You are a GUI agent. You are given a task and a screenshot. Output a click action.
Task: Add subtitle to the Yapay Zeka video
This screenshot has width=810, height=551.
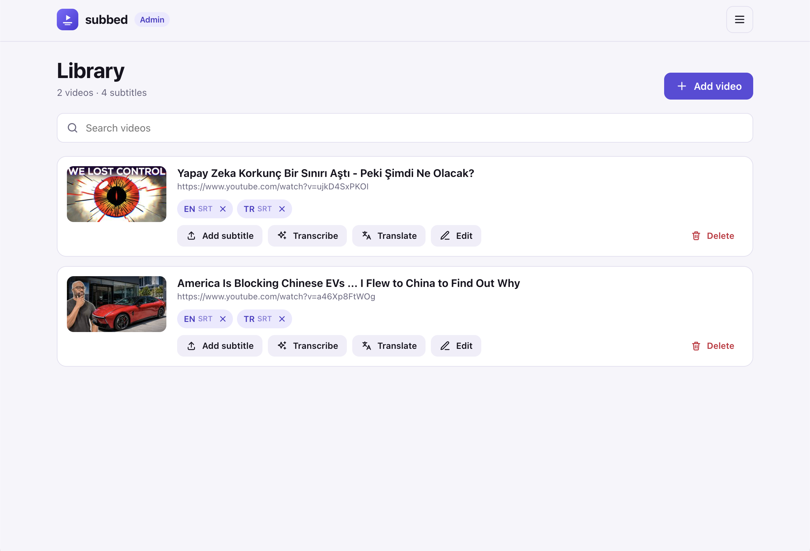(x=219, y=236)
